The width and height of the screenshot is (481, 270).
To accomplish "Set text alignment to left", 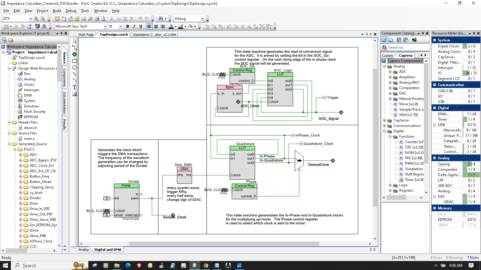I will point(149,26).
